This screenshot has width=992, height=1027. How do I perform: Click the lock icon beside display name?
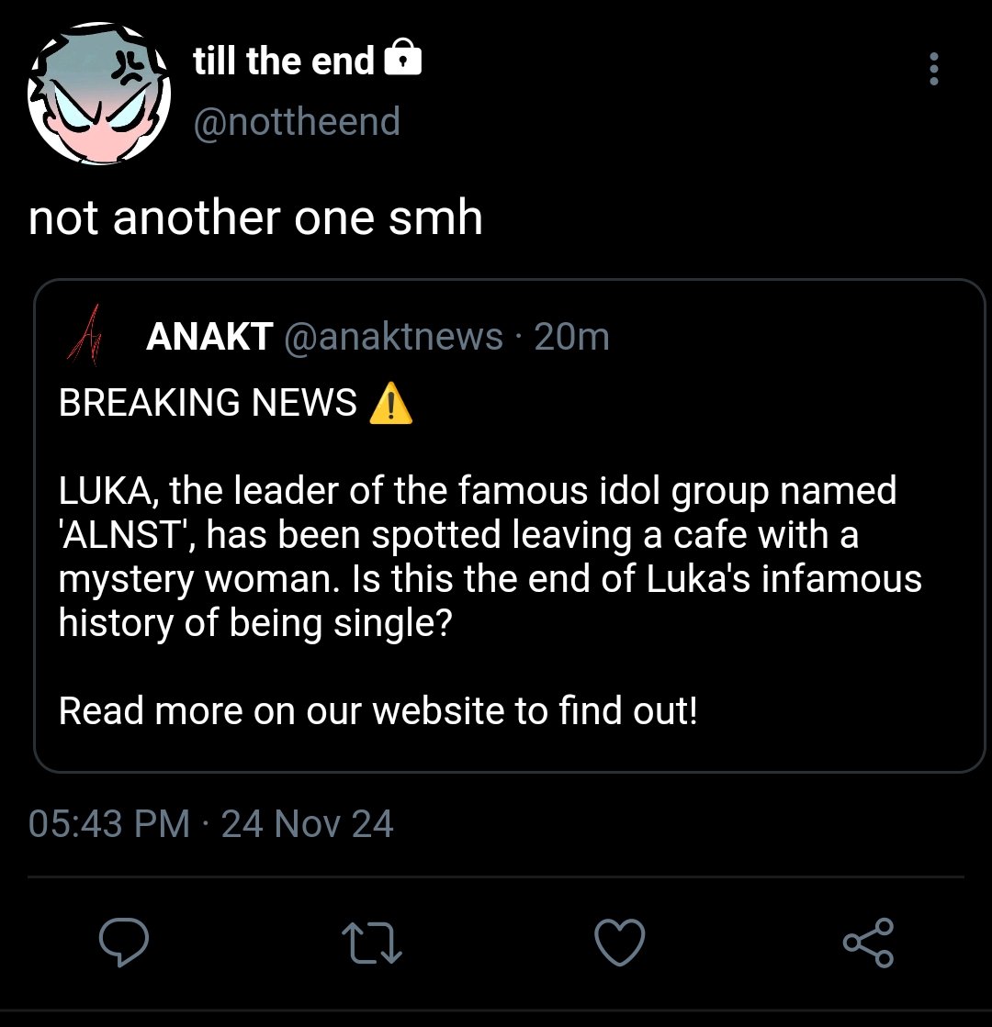pyautogui.click(x=402, y=58)
